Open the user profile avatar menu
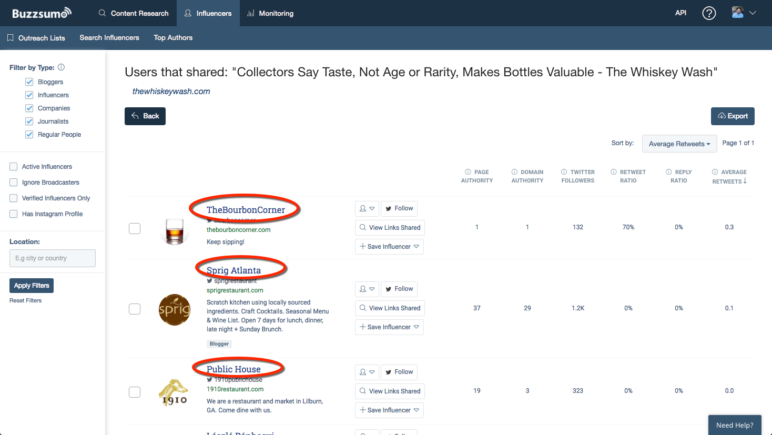772x435 pixels. pos(744,13)
